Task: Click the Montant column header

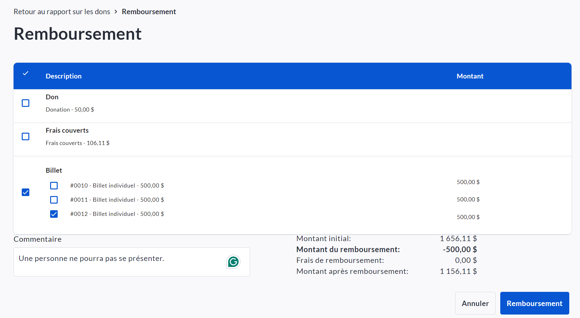Action: 470,76
